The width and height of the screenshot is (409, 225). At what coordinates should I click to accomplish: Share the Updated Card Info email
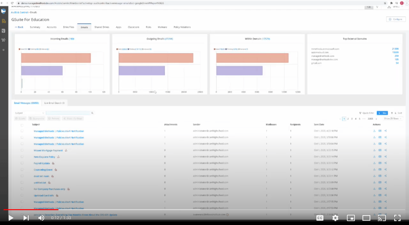click(x=385, y=195)
